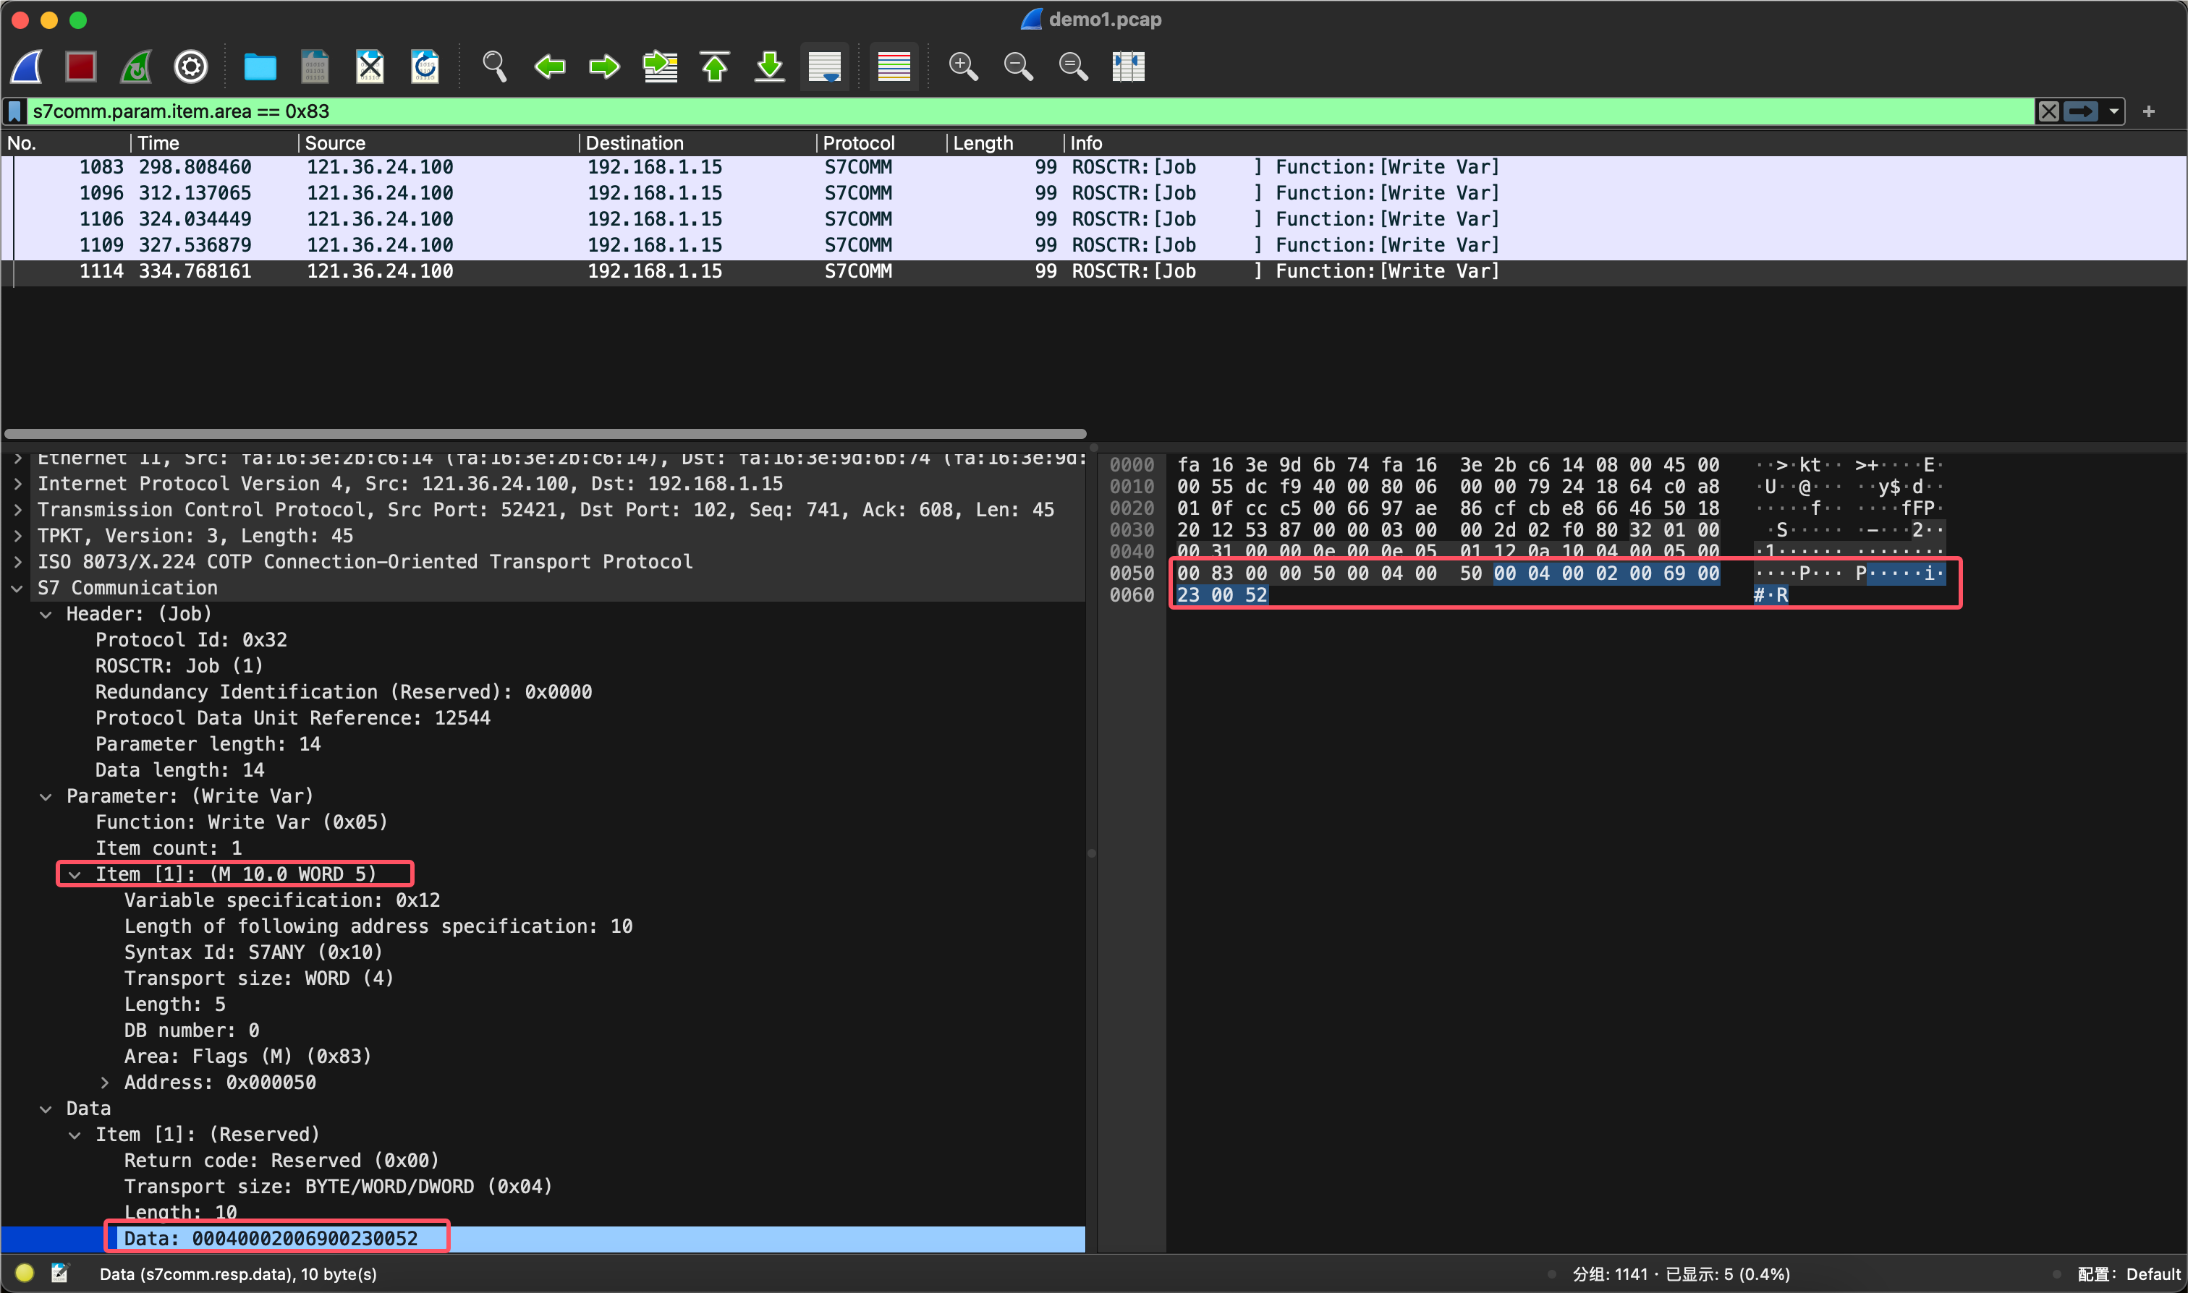Stop the capture with the red square
Screen dimensions: 2188x1293
[x=81, y=67]
